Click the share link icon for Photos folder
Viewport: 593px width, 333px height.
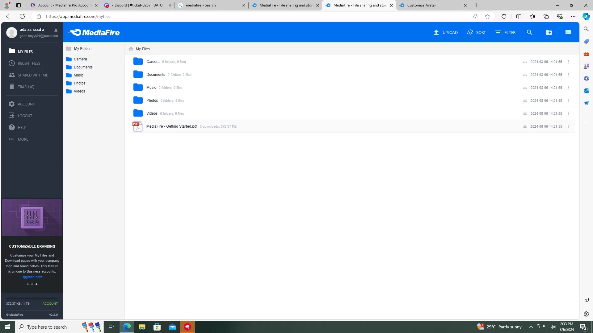[x=525, y=101]
